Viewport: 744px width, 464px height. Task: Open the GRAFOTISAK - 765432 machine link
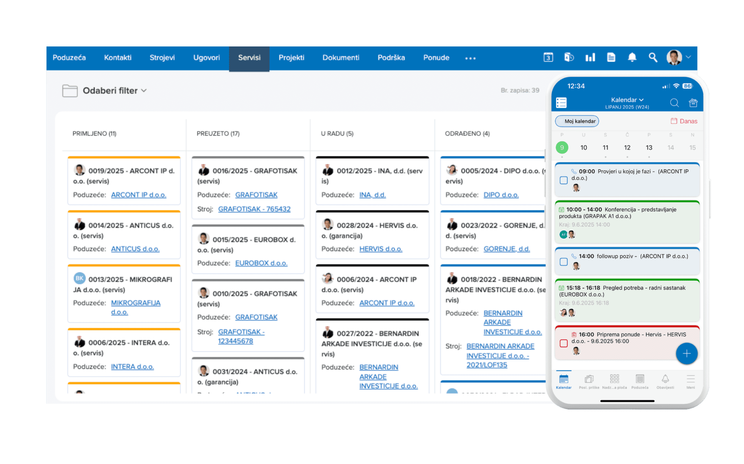coord(254,209)
